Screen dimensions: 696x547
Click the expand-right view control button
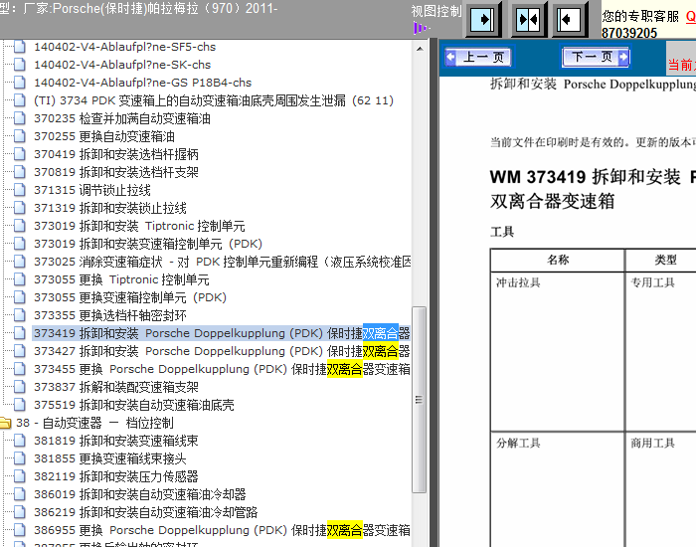[483, 19]
